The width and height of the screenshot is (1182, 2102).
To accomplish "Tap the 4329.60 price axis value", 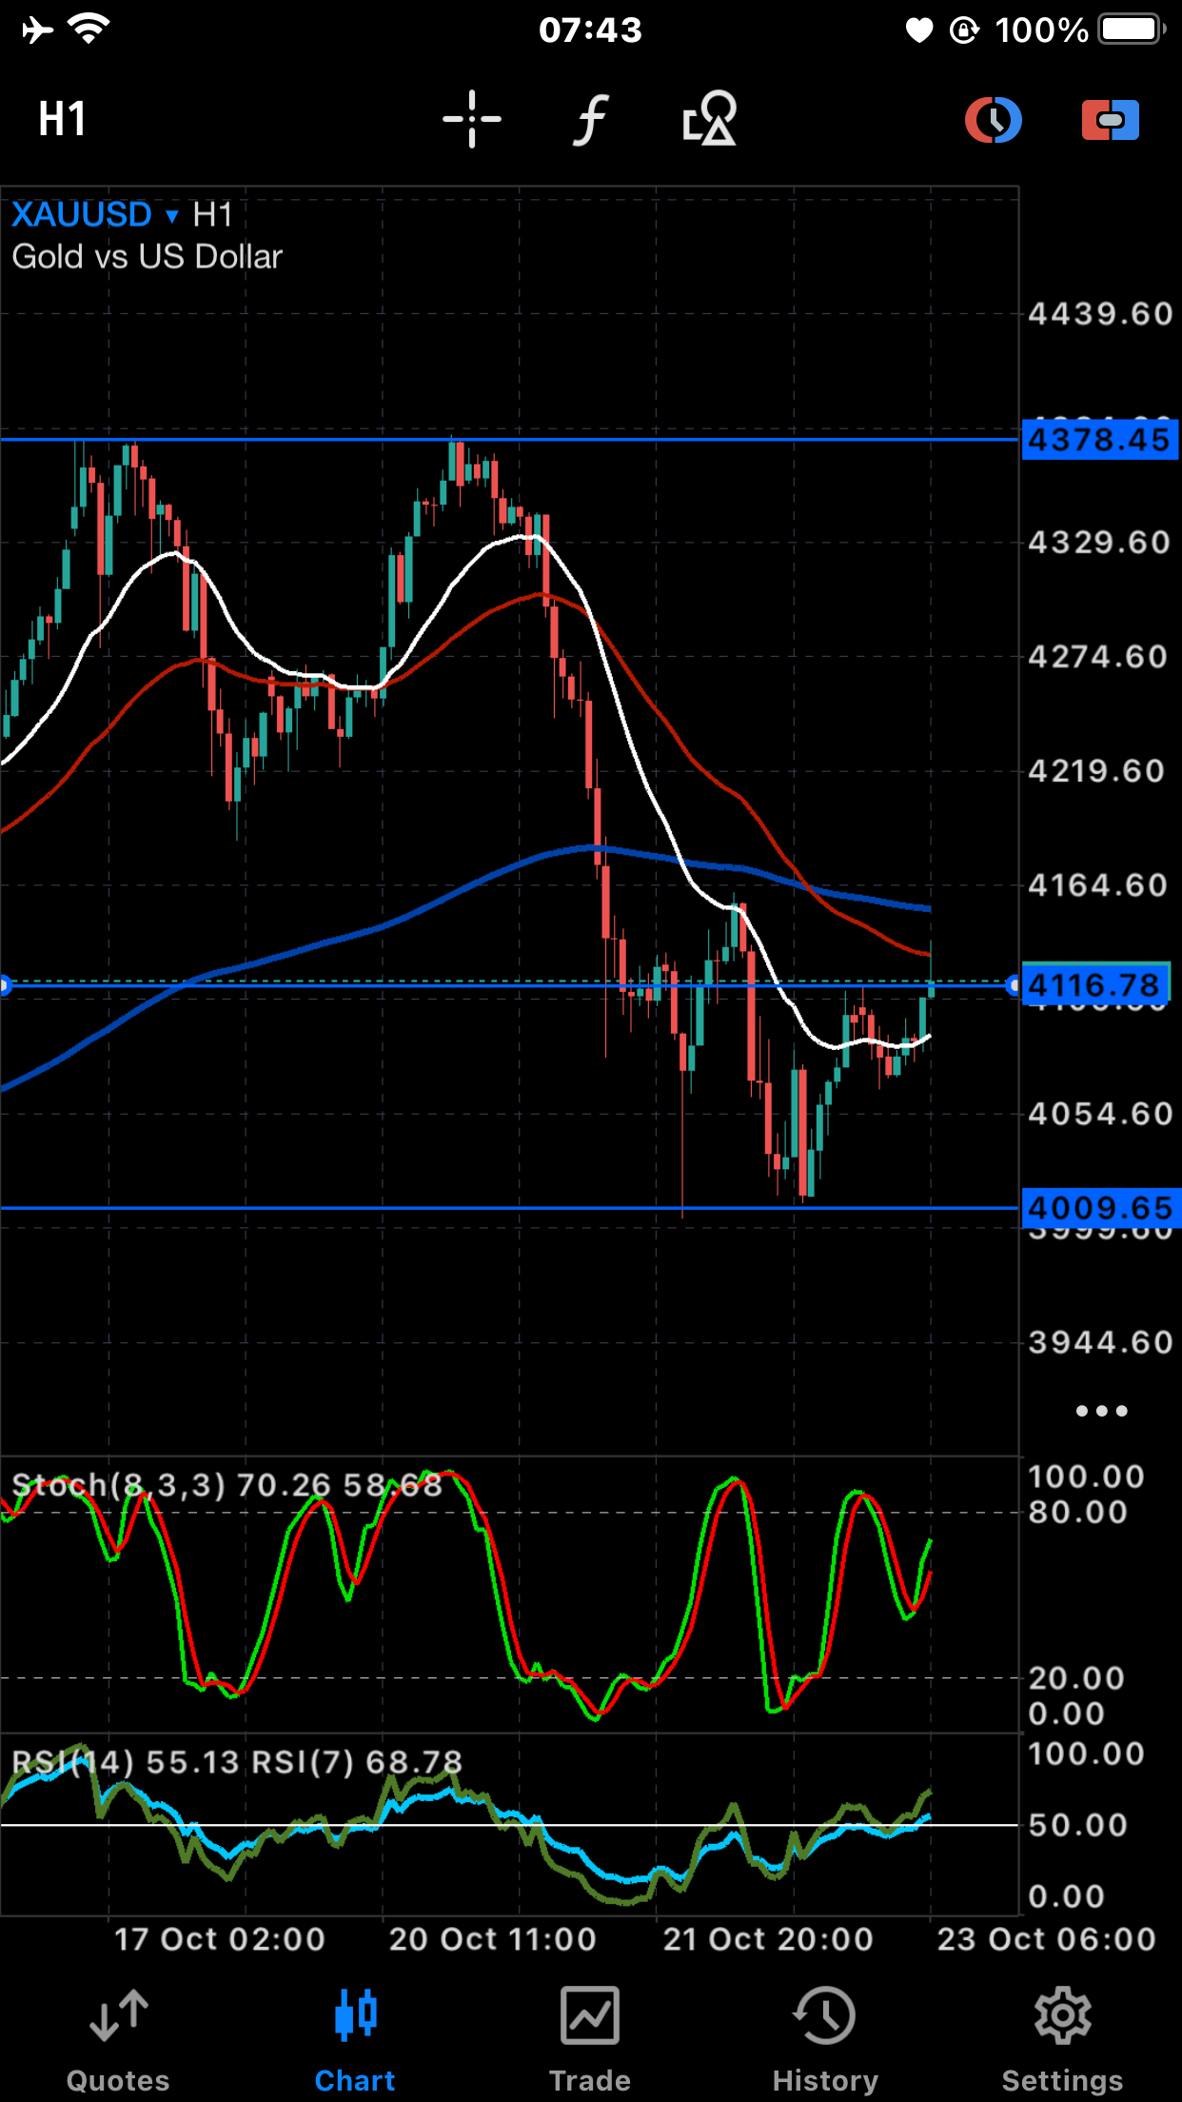I will tap(1099, 543).
